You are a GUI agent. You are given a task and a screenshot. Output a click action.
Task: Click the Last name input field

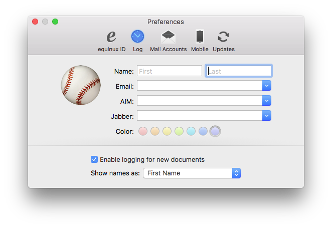point(239,71)
